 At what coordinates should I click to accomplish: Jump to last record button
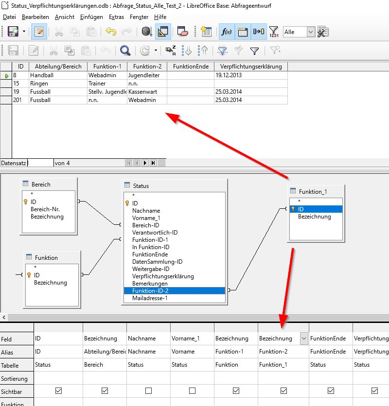[153, 163]
